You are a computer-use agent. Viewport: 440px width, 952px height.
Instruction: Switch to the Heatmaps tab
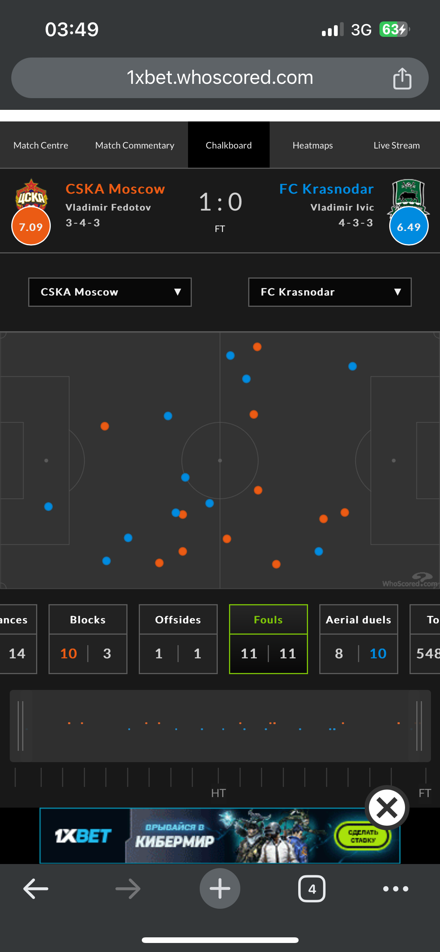click(313, 146)
